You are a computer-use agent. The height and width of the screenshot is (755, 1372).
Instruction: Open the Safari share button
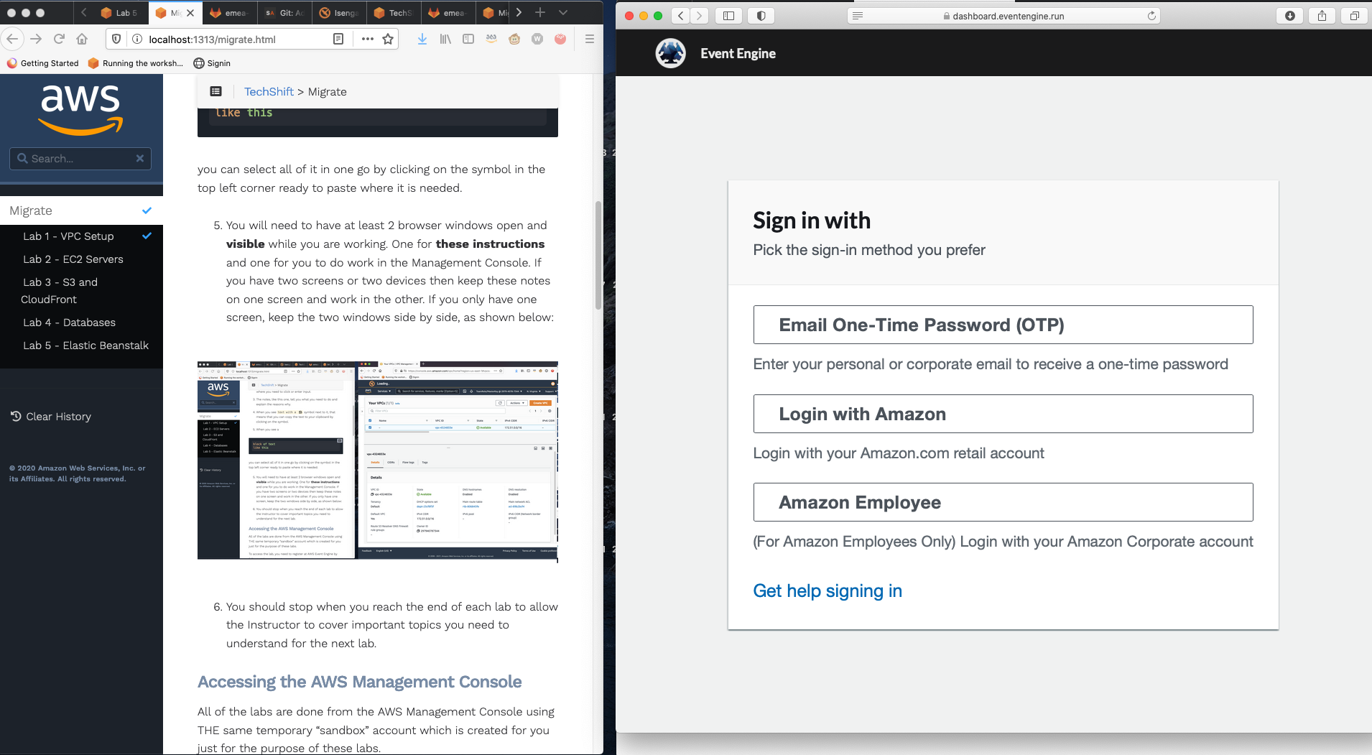(1322, 16)
